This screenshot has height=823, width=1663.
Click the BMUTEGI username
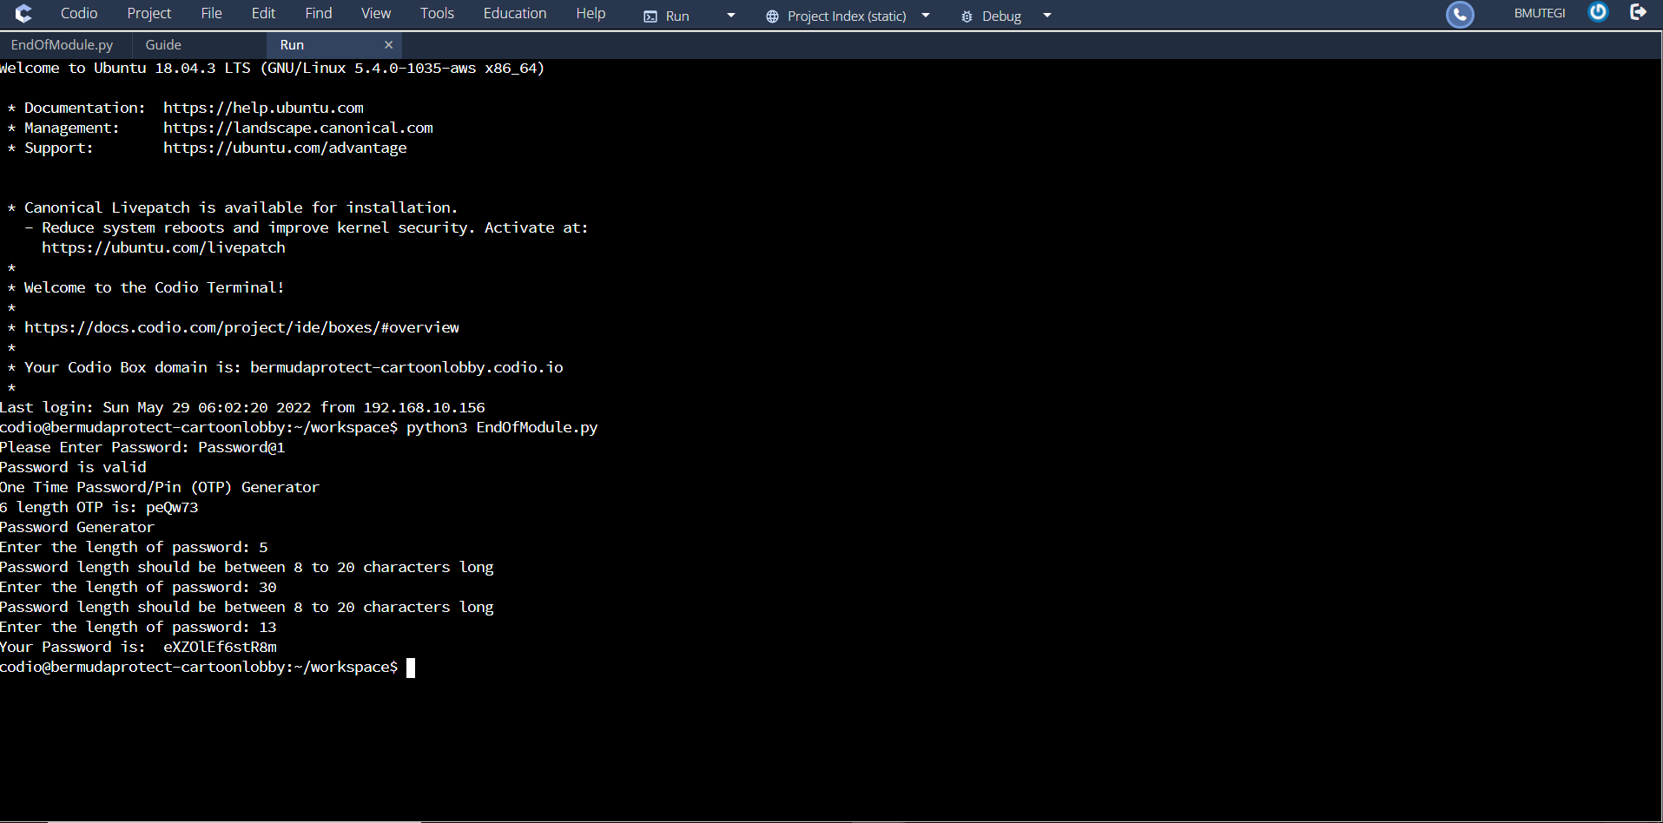[1540, 13]
